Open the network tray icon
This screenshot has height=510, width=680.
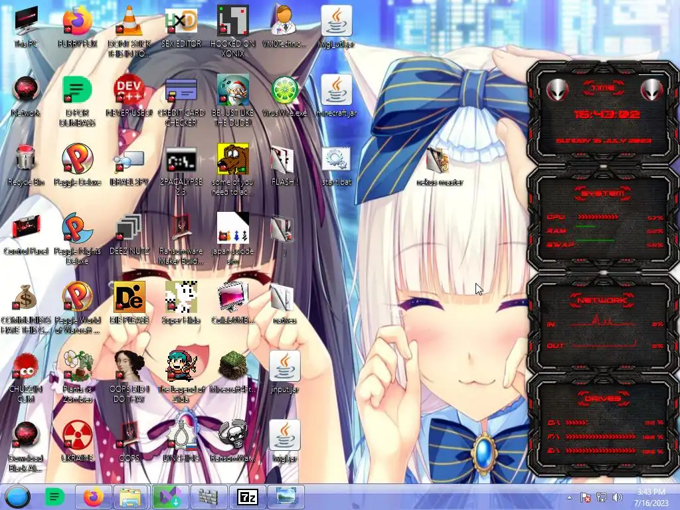point(602,497)
